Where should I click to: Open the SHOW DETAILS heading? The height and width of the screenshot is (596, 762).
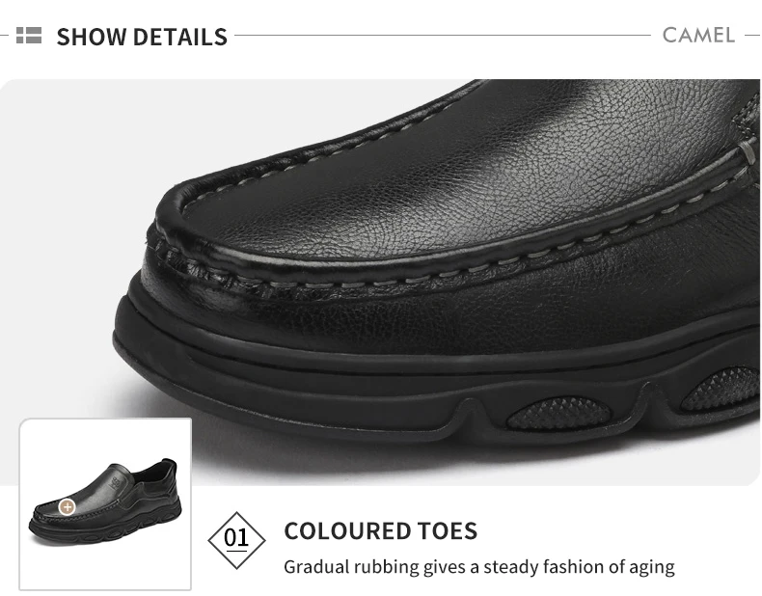click(142, 37)
